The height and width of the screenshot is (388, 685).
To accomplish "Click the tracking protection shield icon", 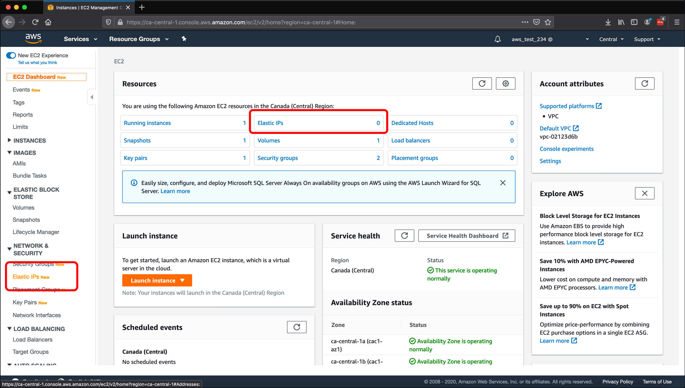I will (x=108, y=22).
